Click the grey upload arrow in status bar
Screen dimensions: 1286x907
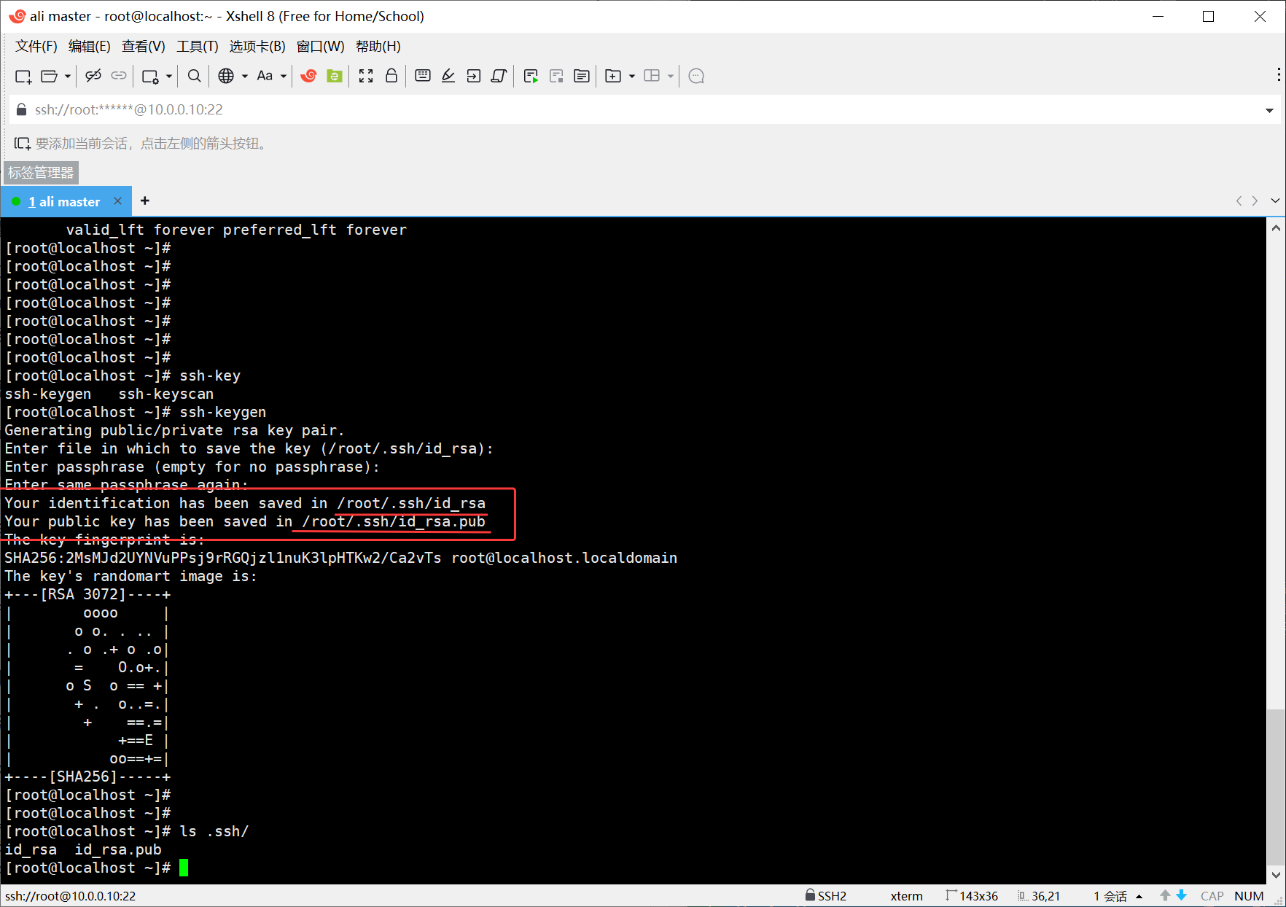[x=1165, y=895]
